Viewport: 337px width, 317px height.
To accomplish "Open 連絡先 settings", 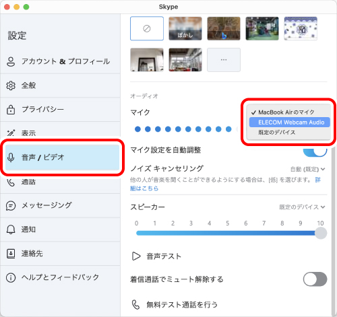I will pos(60,254).
